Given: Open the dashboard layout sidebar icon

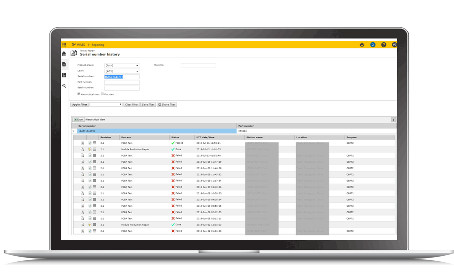Looking at the screenshot, I should click(64, 75).
